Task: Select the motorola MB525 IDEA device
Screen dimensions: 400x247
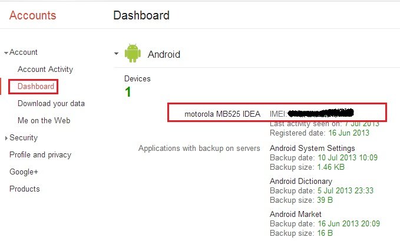Action: (x=222, y=114)
